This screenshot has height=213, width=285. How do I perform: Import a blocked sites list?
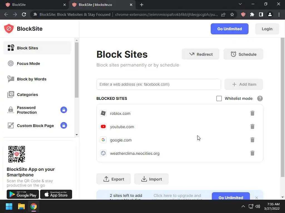[151, 179]
